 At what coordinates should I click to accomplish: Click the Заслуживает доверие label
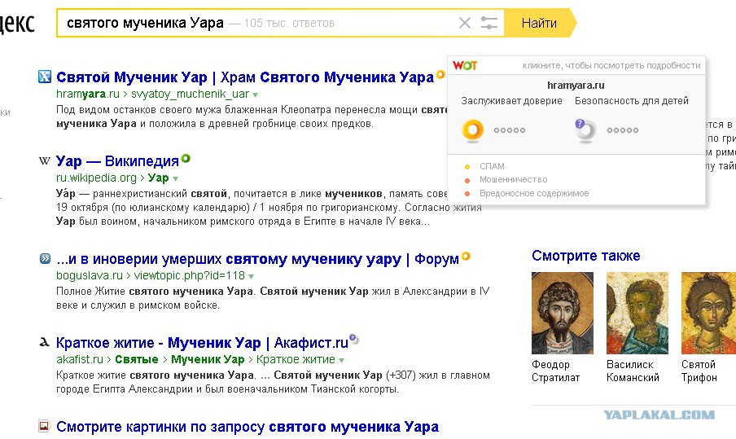pyautogui.click(x=511, y=100)
